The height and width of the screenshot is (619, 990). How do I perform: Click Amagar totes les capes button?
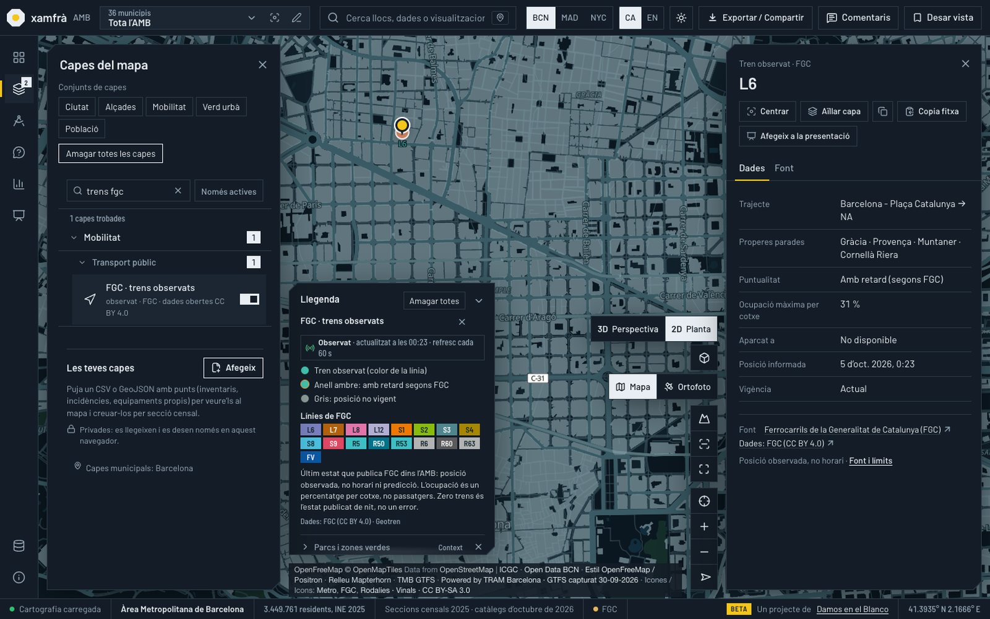tap(111, 154)
